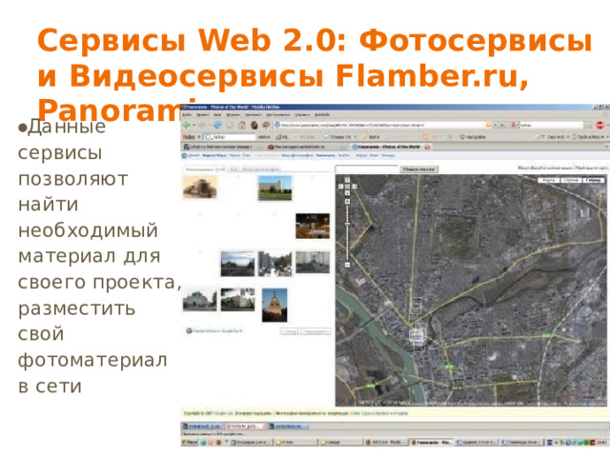Click the map zoom slider handle

tap(347, 225)
